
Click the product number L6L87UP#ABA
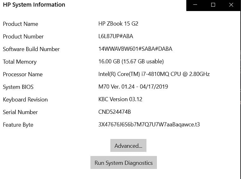pos(116,37)
